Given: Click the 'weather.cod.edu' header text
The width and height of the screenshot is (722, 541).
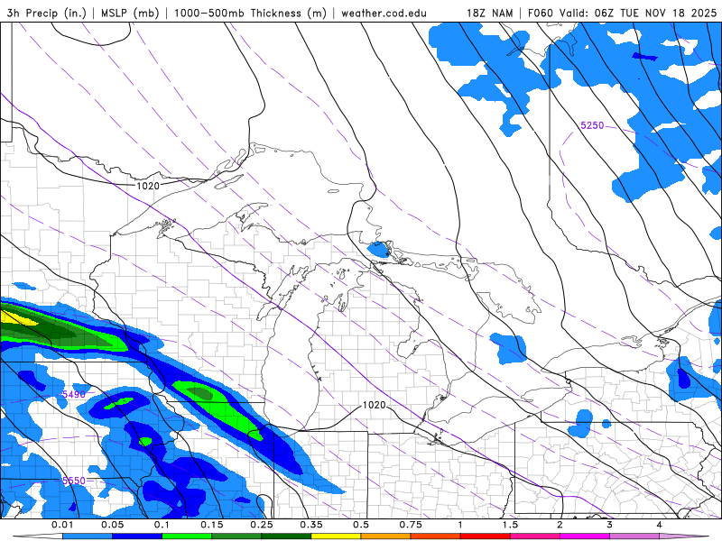Looking at the screenshot, I should point(384,14).
